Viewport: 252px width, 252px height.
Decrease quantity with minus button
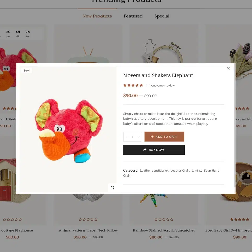(x=126, y=137)
